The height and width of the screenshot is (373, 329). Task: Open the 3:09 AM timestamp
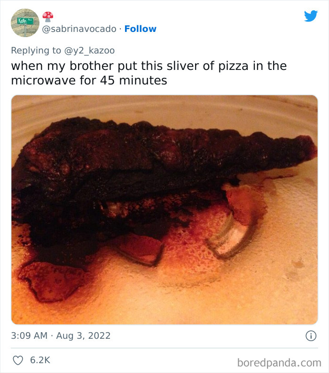[29, 335]
